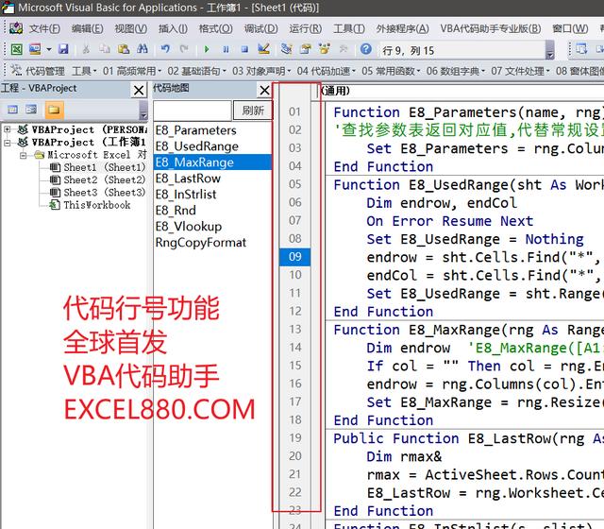Open the 07 文件处理 dropdown
Image resolution: width=604 pixels, height=529 pixels.
click(520, 71)
